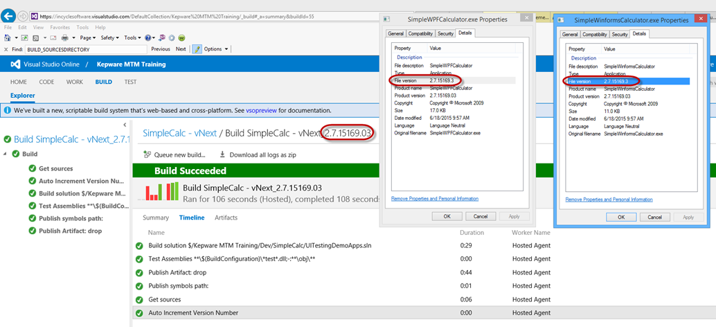Open the vsopreview documentation link

[262, 111]
